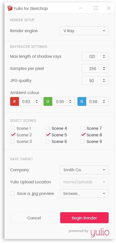Maximize the Yulio for SketchUp window
This screenshot has width=116, height=243.
[96, 8]
